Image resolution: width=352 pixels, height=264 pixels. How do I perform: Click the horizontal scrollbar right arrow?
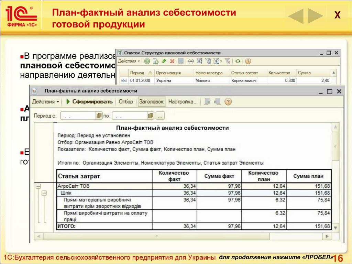327,236
